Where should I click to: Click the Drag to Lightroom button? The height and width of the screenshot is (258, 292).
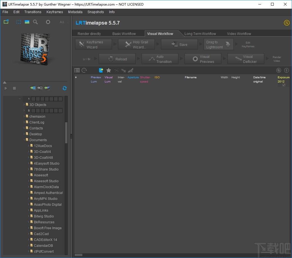[x=219, y=44]
